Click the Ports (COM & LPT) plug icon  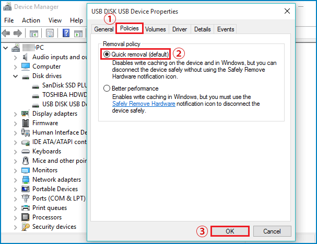(26, 198)
